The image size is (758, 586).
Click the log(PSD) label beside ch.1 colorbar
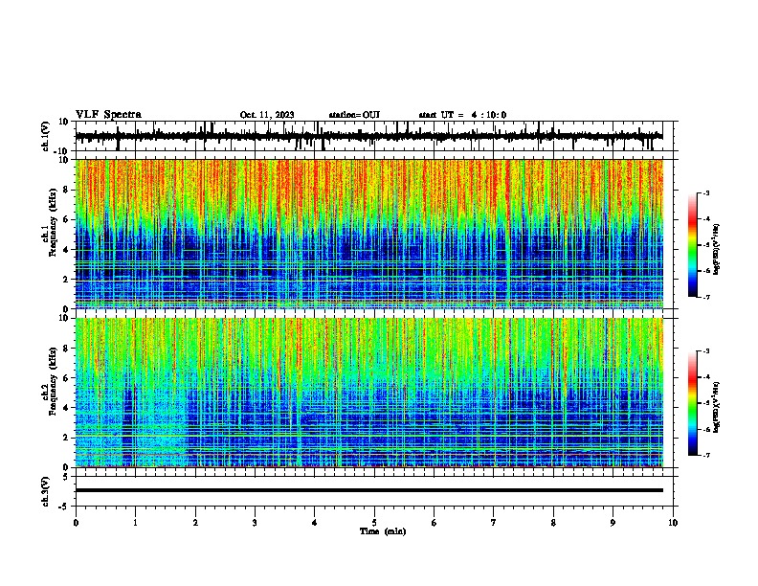pyautogui.click(x=716, y=249)
